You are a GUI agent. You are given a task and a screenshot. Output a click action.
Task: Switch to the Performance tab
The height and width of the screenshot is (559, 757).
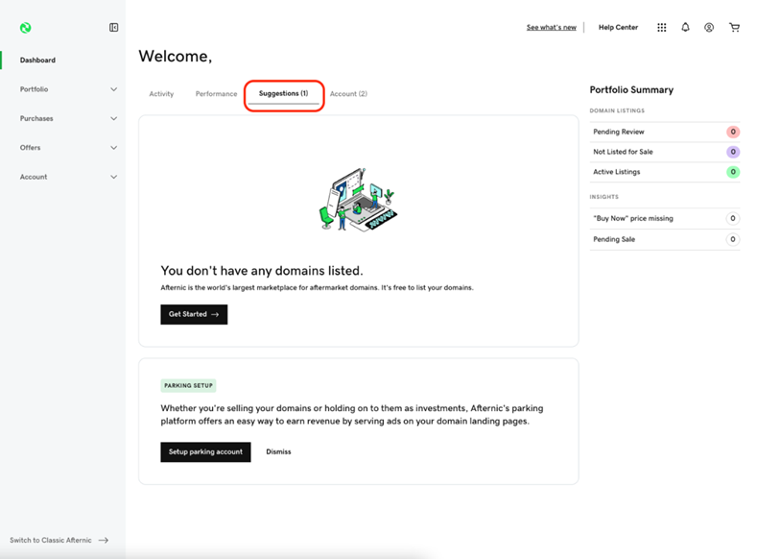point(216,94)
